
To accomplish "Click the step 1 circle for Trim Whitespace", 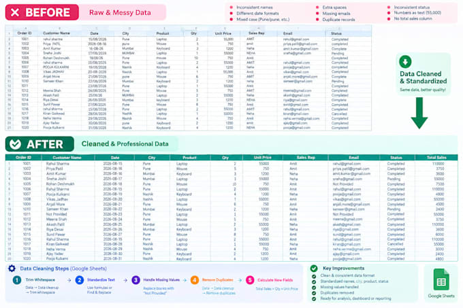I will tap(17, 280).
